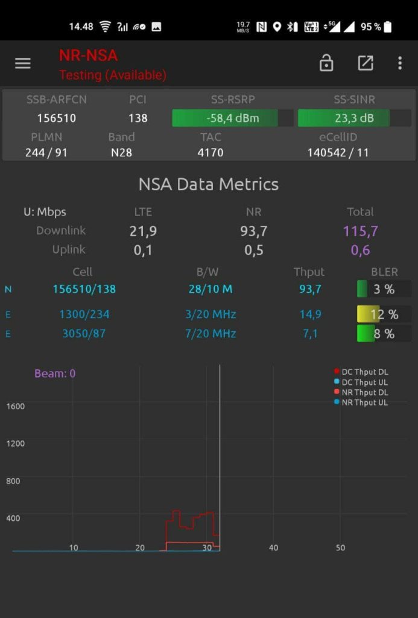The width and height of the screenshot is (418, 618).
Task: Select LTE cell row 3050/87
Action: pyautogui.click(x=84, y=334)
